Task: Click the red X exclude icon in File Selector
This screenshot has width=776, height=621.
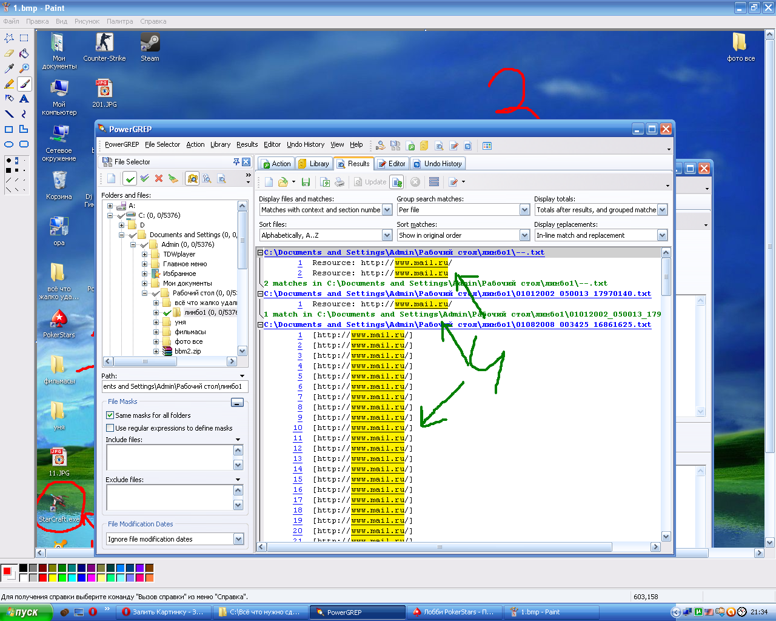Action: (159, 179)
